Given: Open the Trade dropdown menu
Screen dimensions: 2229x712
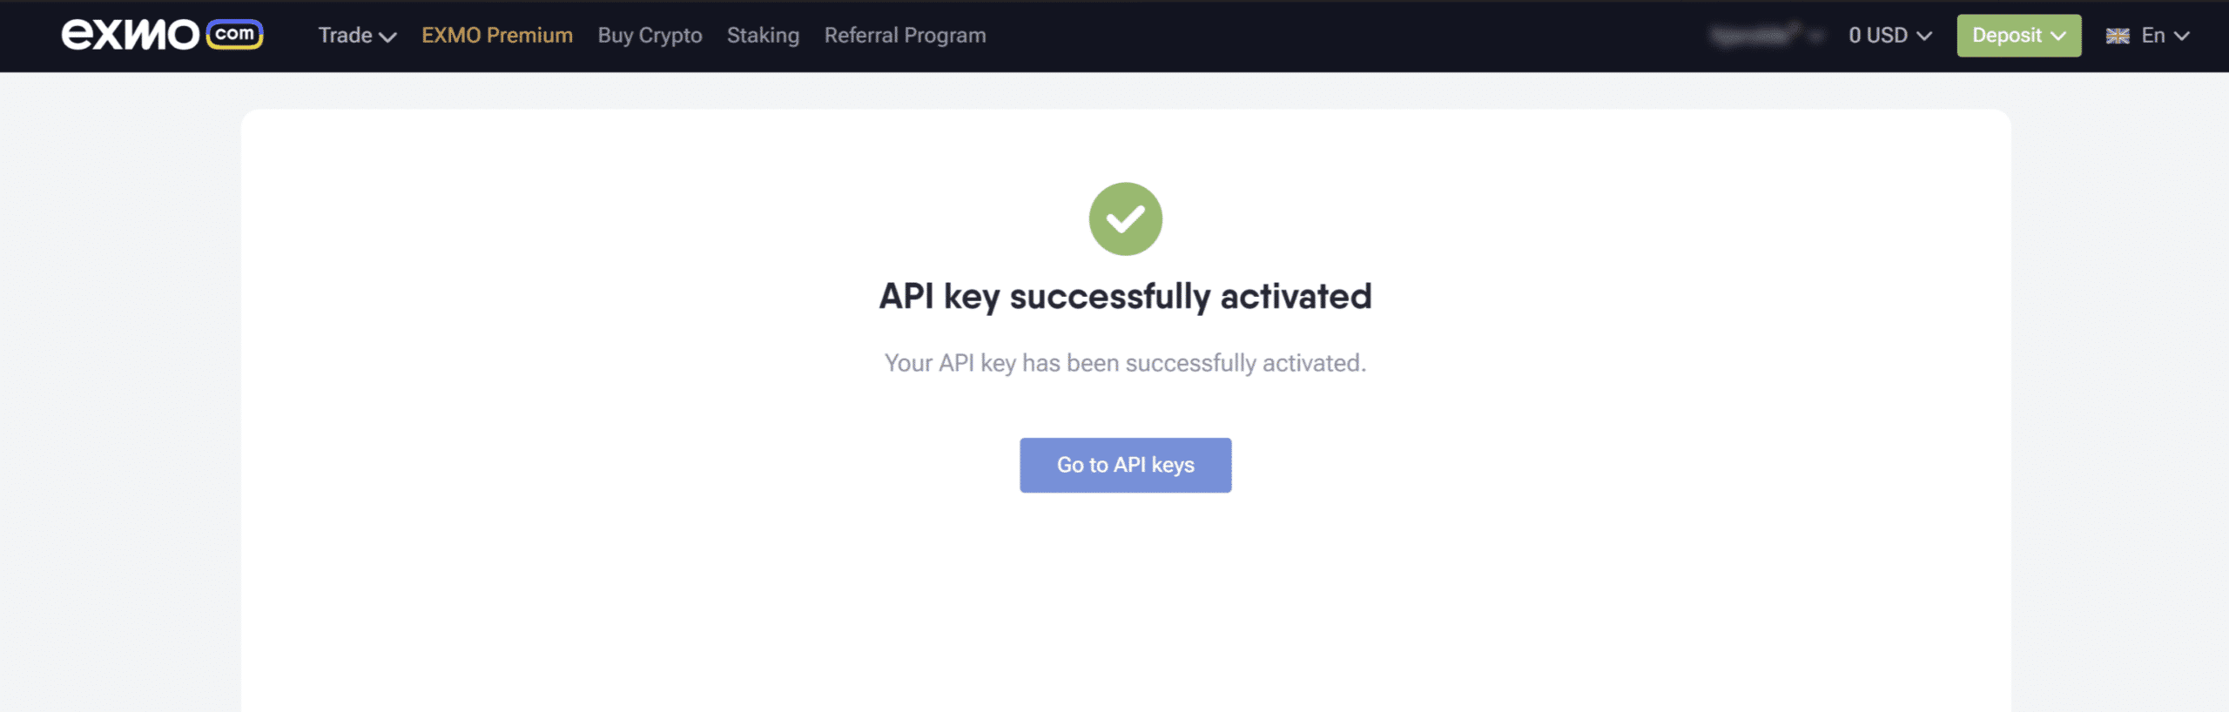Looking at the screenshot, I should [357, 35].
